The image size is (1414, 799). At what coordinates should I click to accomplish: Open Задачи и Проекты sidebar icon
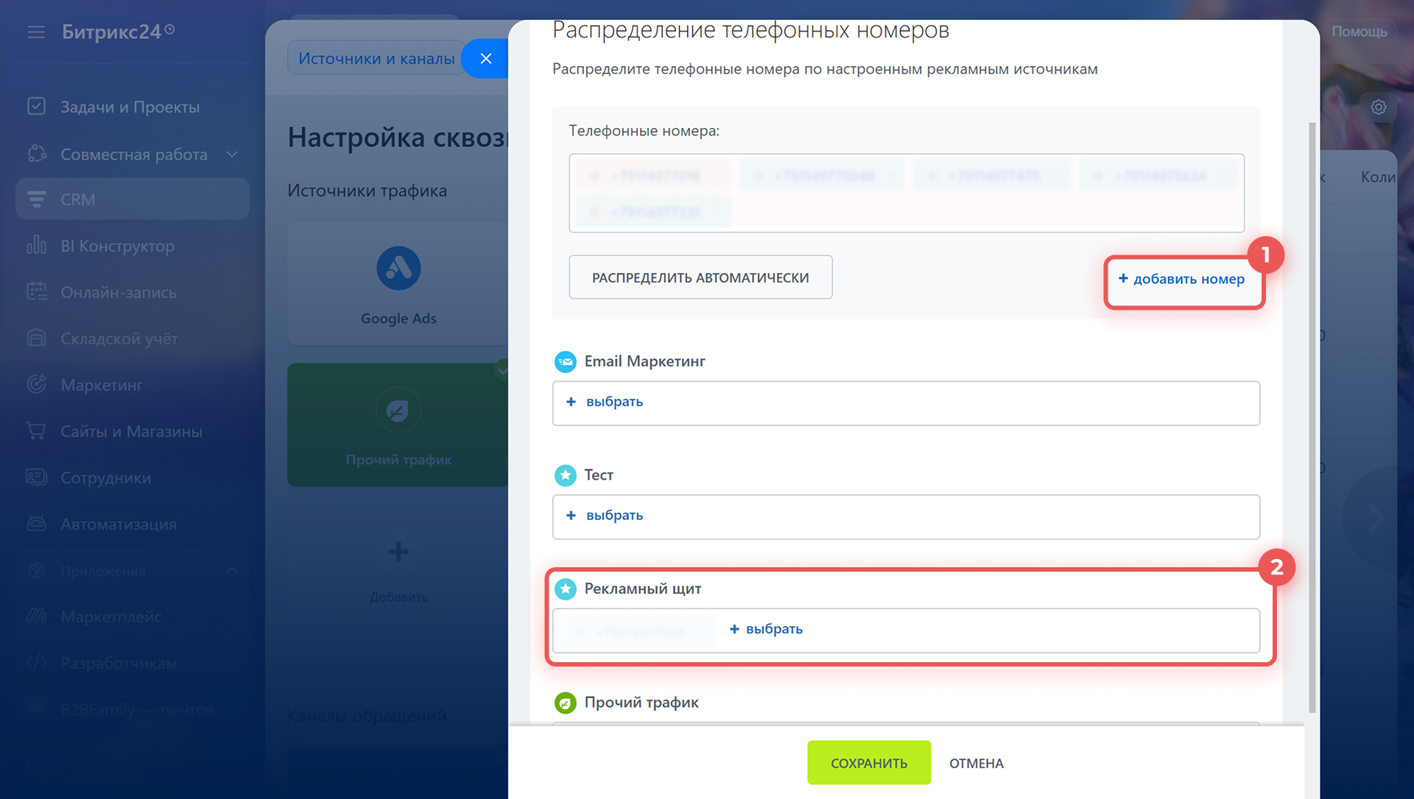pos(36,107)
